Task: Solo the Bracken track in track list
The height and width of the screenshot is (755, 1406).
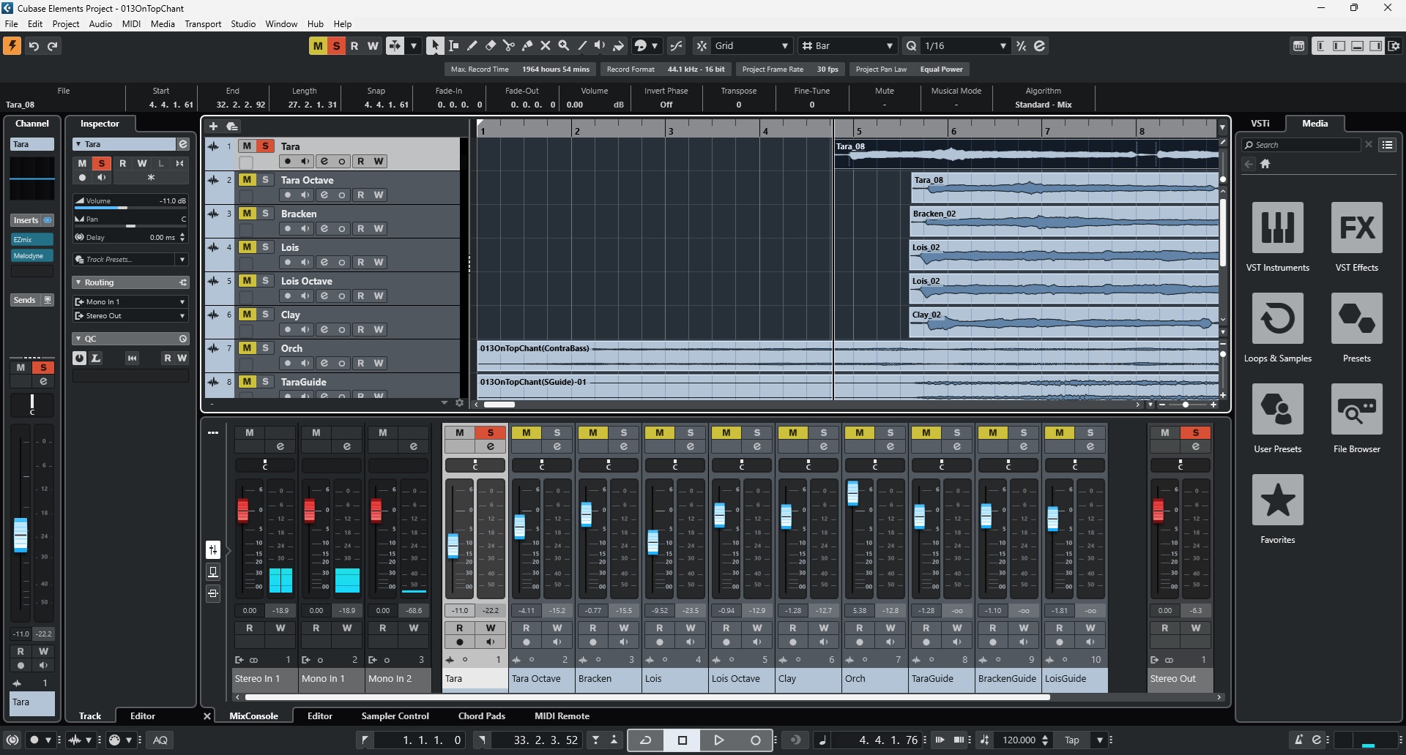Action: (x=266, y=214)
